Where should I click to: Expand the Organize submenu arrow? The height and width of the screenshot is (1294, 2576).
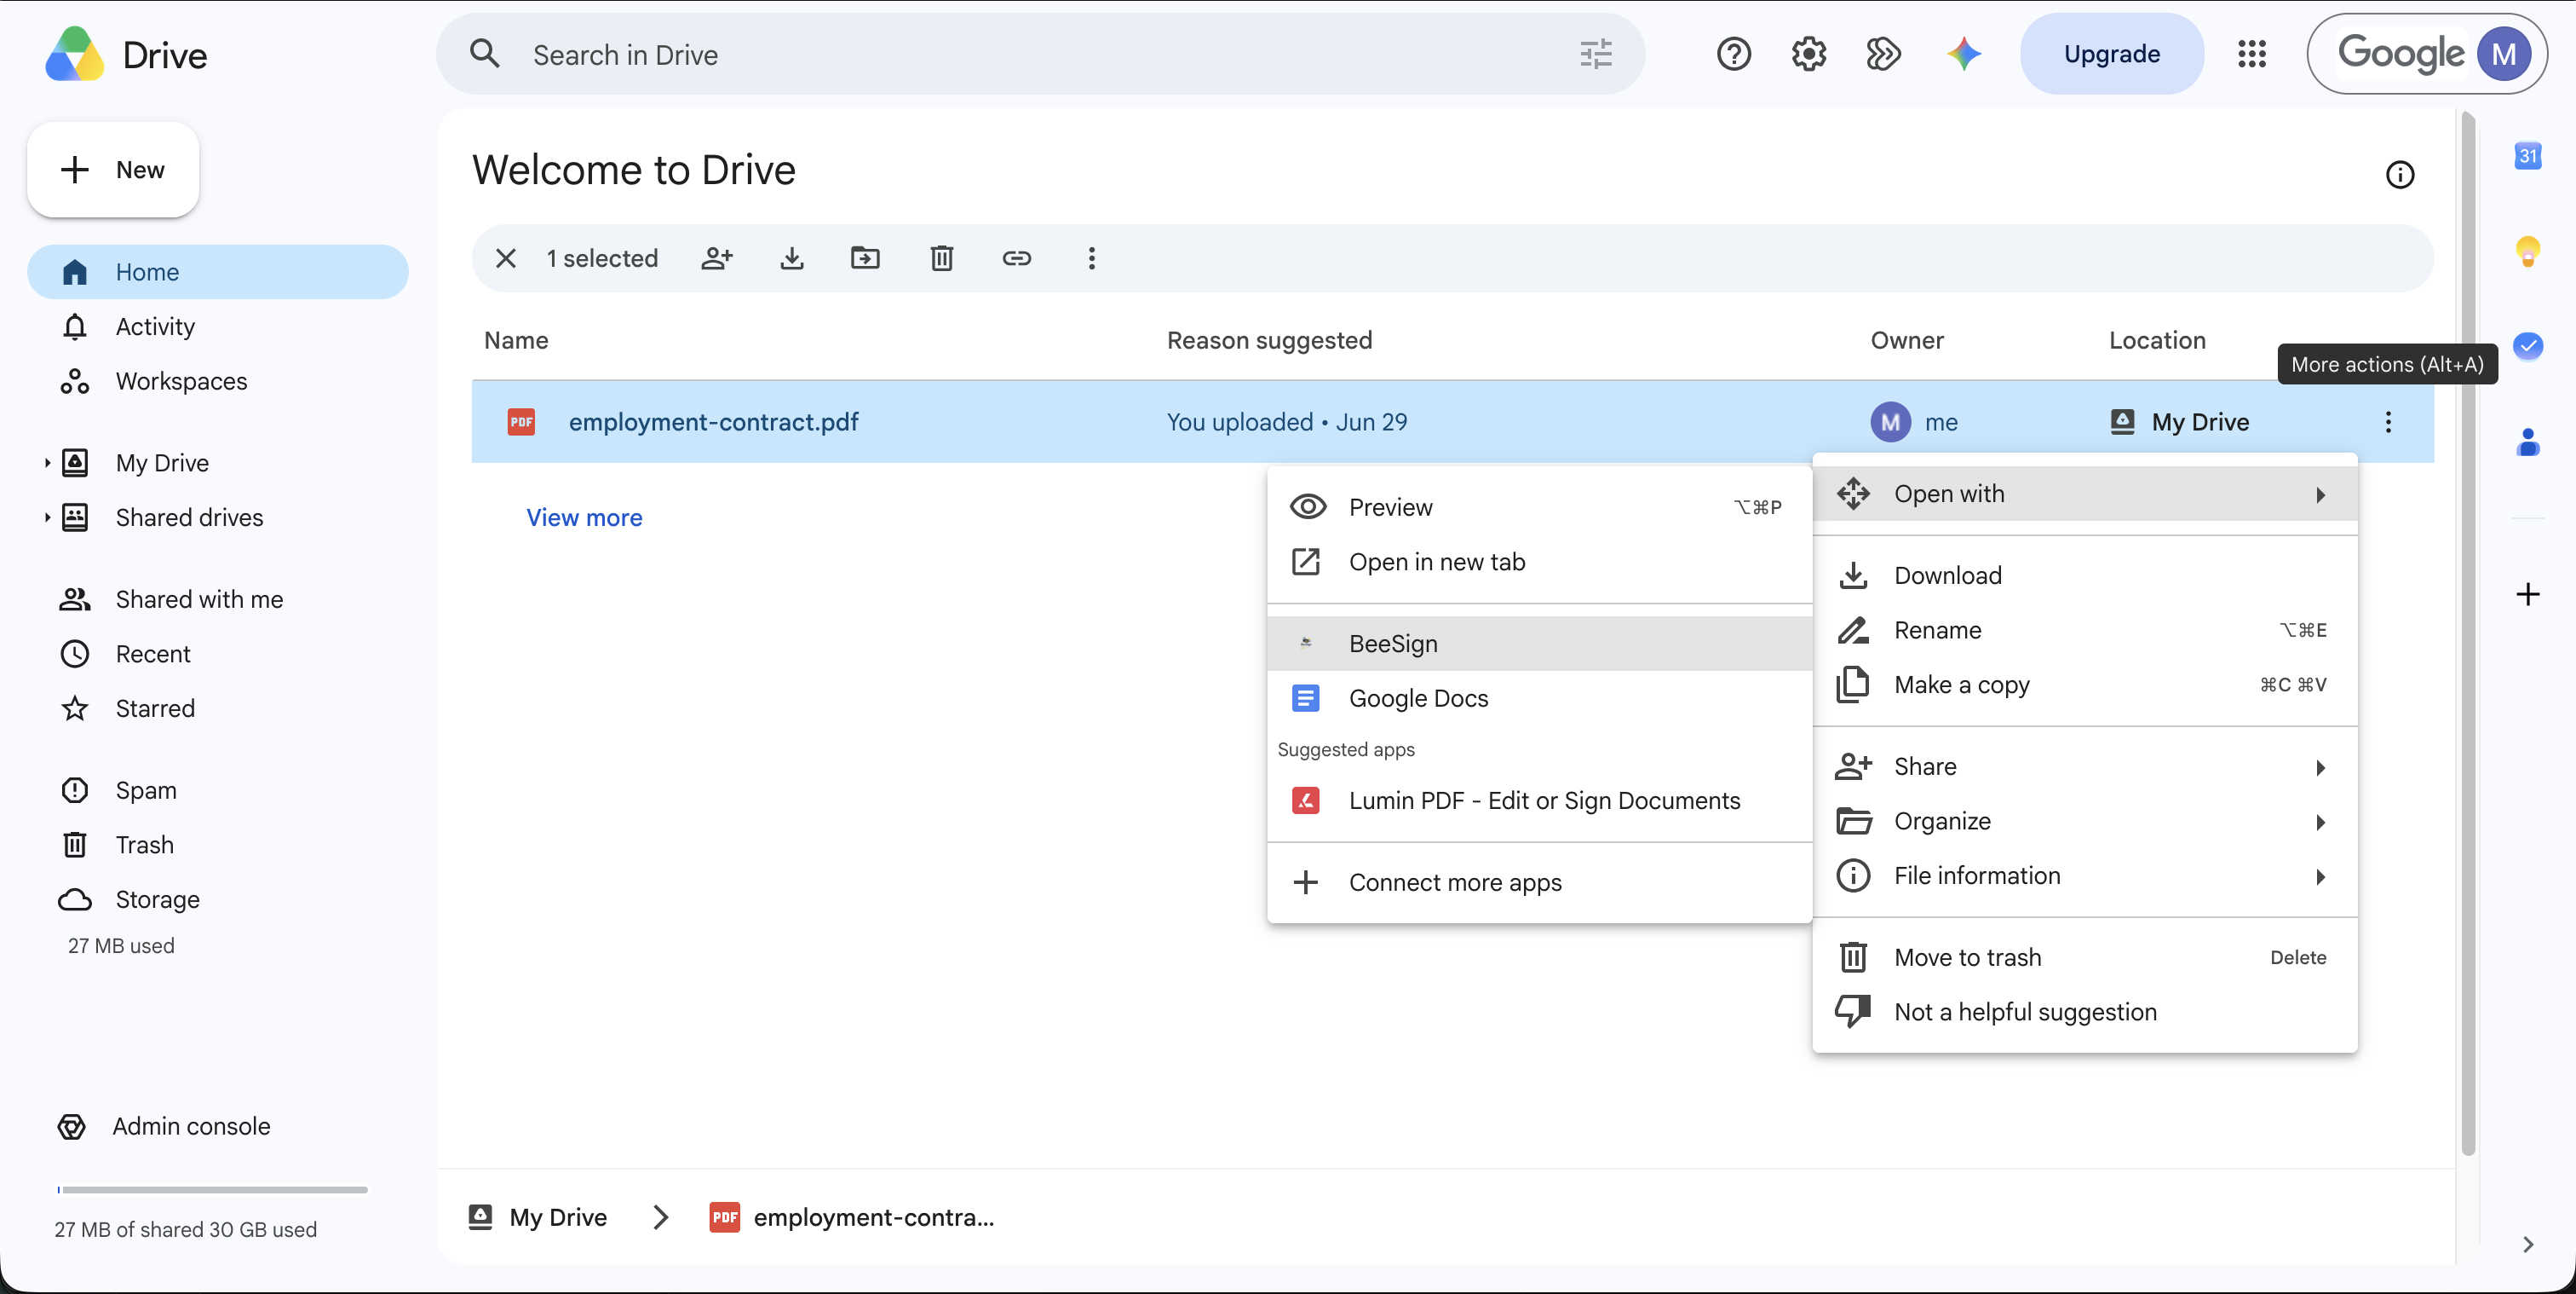[2320, 823]
